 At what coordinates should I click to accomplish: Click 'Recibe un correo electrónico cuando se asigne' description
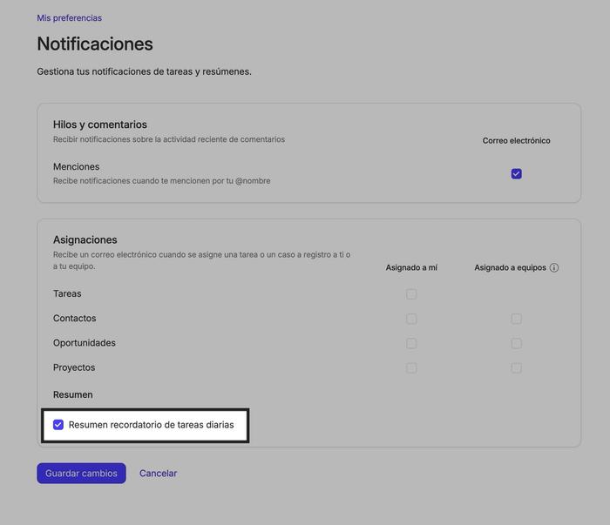202,260
